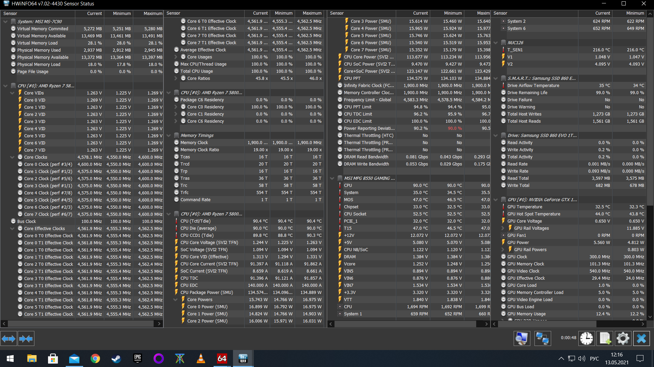Click the blue X quit button

point(641,338)
